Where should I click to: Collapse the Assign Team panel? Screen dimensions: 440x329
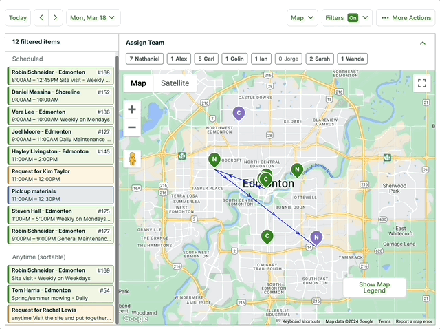point(422,43)
